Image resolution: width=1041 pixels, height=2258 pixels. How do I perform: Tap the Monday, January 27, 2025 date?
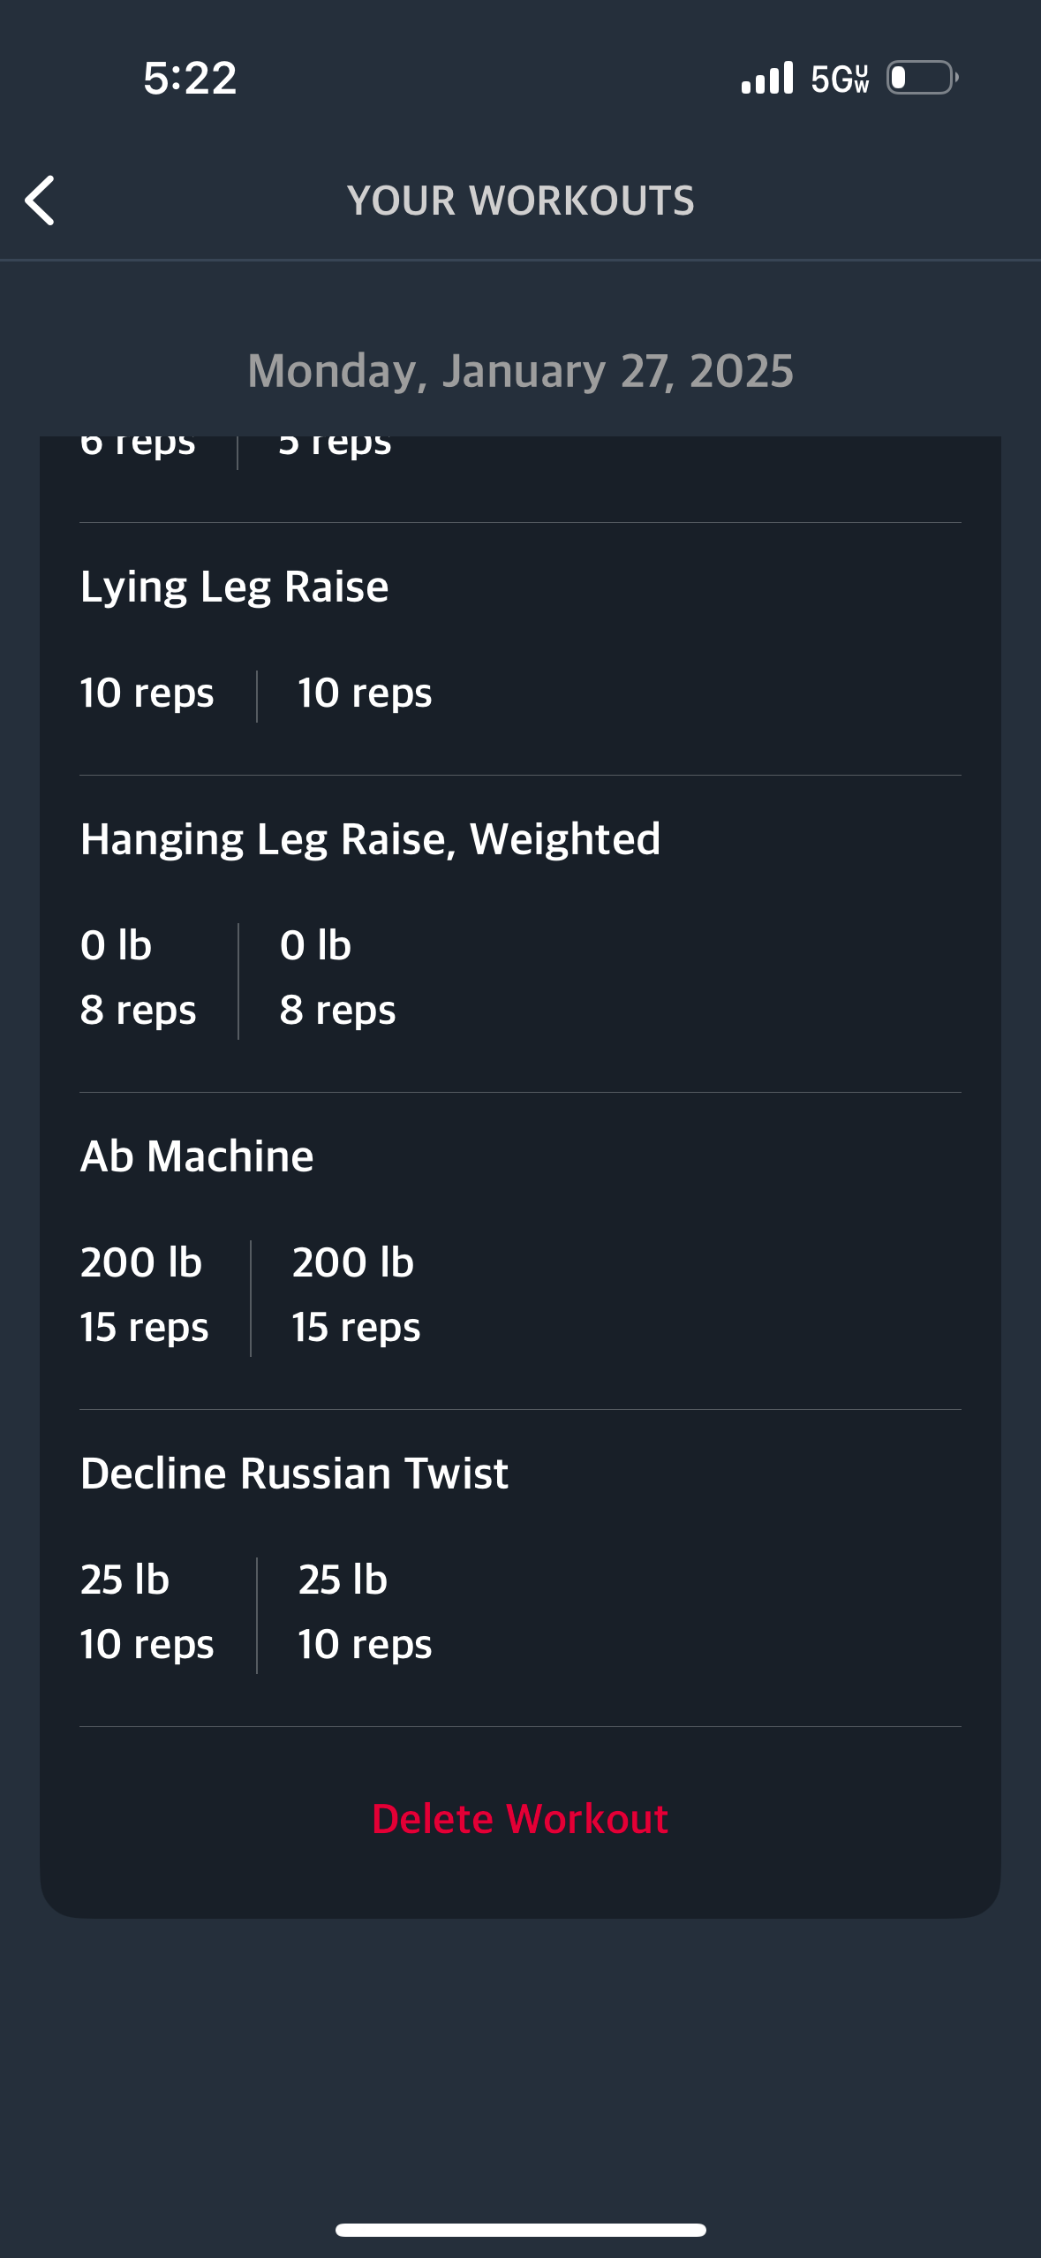click(x=520, y=371)
